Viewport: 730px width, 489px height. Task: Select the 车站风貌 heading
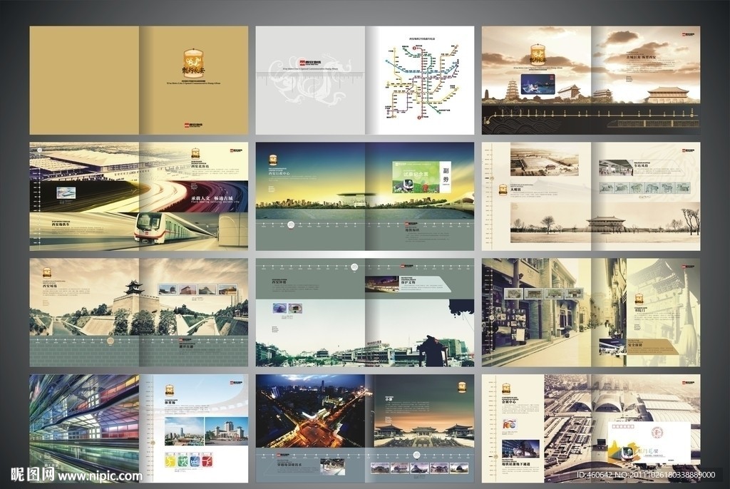pyautogui.click(x=641, y=165)
